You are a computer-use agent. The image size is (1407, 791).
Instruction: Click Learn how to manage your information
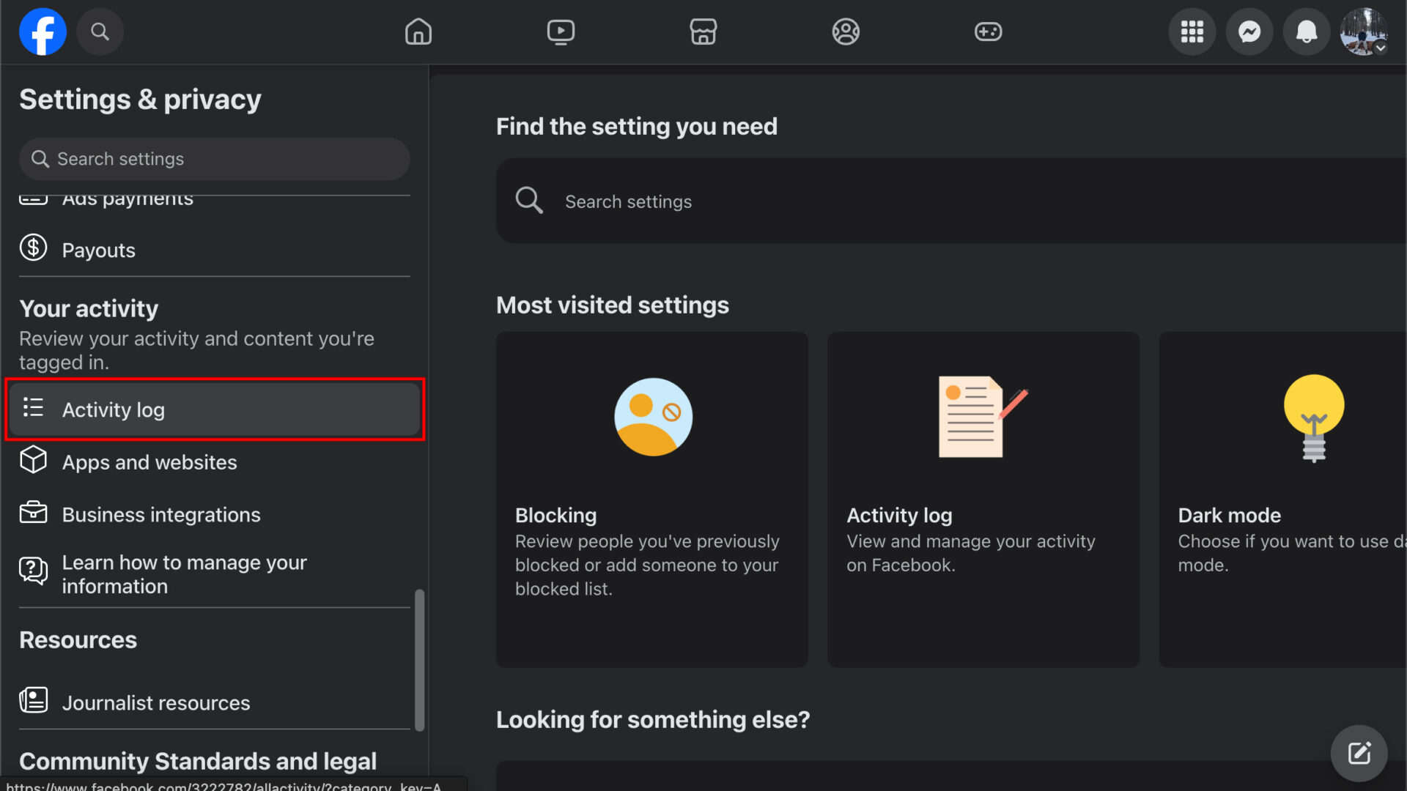[184, 573]
